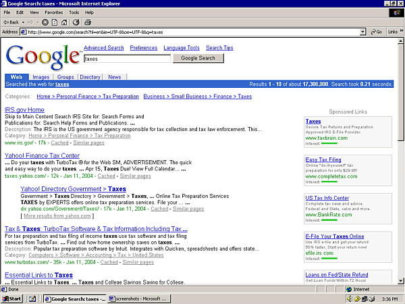
Task: Click the search text field containing taxes
Action: point(126,59)
